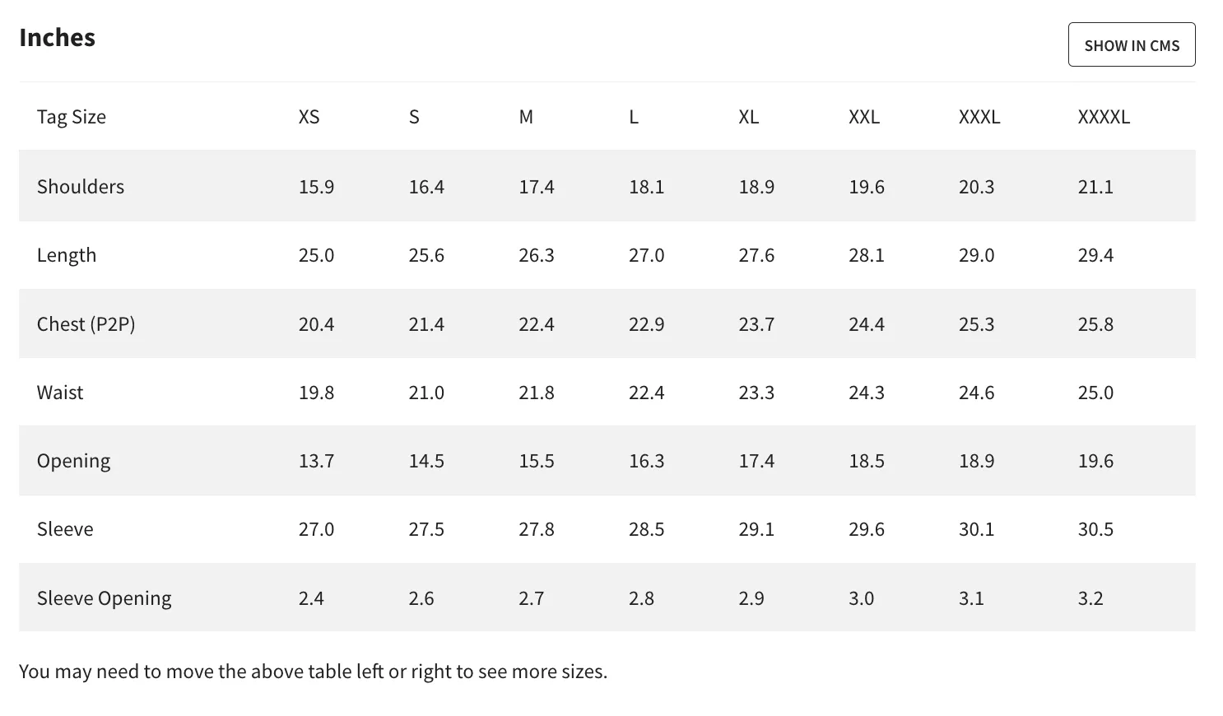Click the XS size column header
The width and height of the screenshot is (1223, 716).
pos(309,117)
